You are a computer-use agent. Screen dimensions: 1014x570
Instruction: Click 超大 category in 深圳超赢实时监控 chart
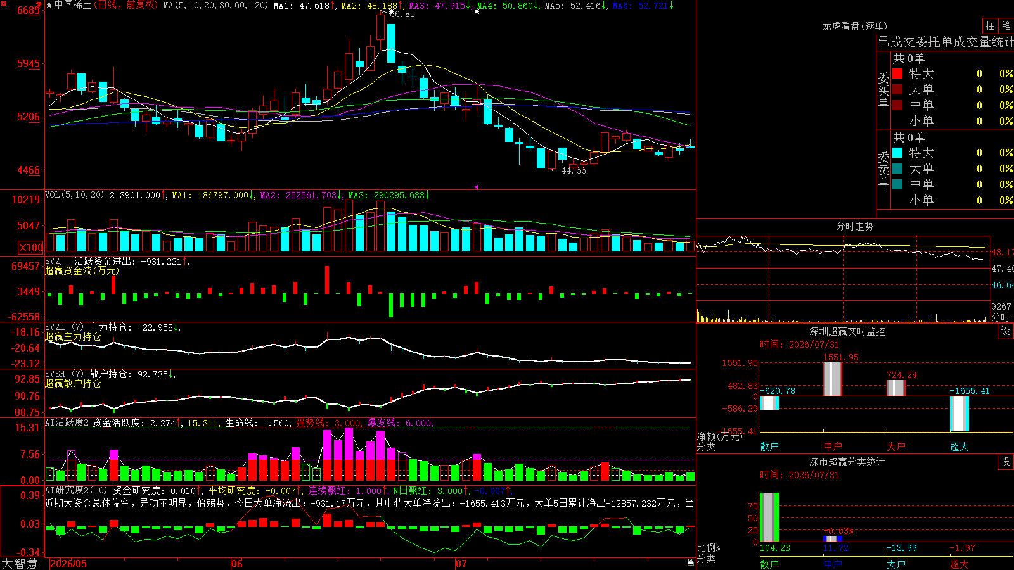(959, 446)
